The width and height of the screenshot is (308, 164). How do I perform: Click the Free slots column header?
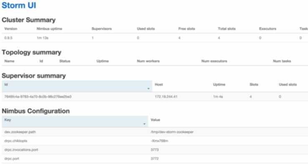(187, 29)
